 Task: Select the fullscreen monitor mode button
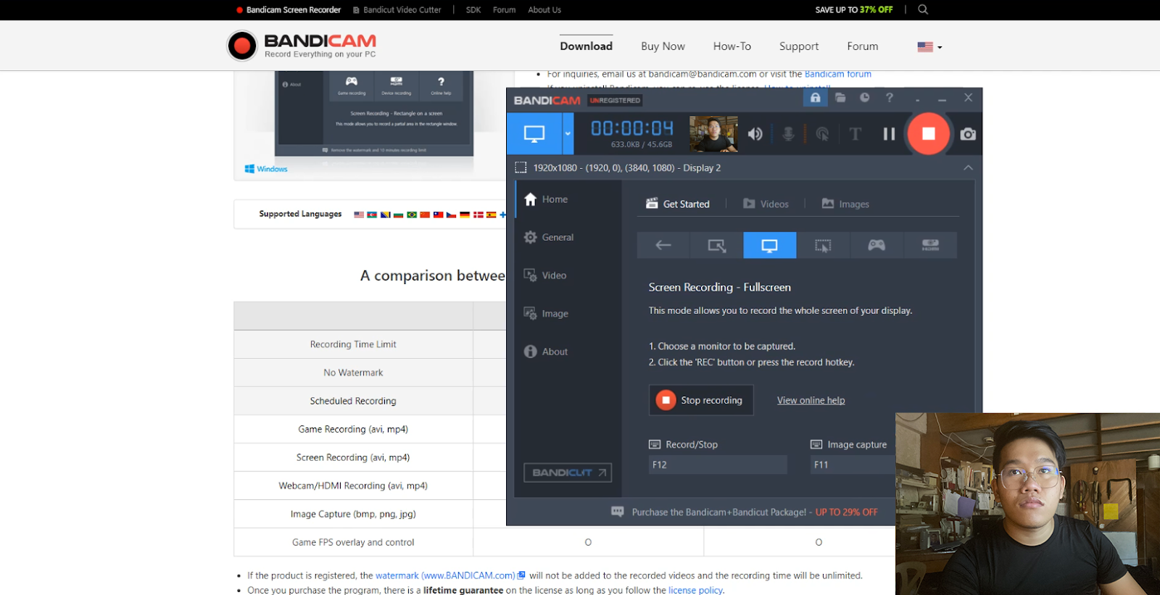pos(534,133)
